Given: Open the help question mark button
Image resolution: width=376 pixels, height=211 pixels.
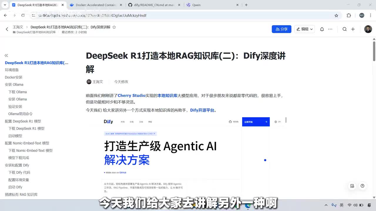Looking at the screenshot, I should [x=362, y=186].
